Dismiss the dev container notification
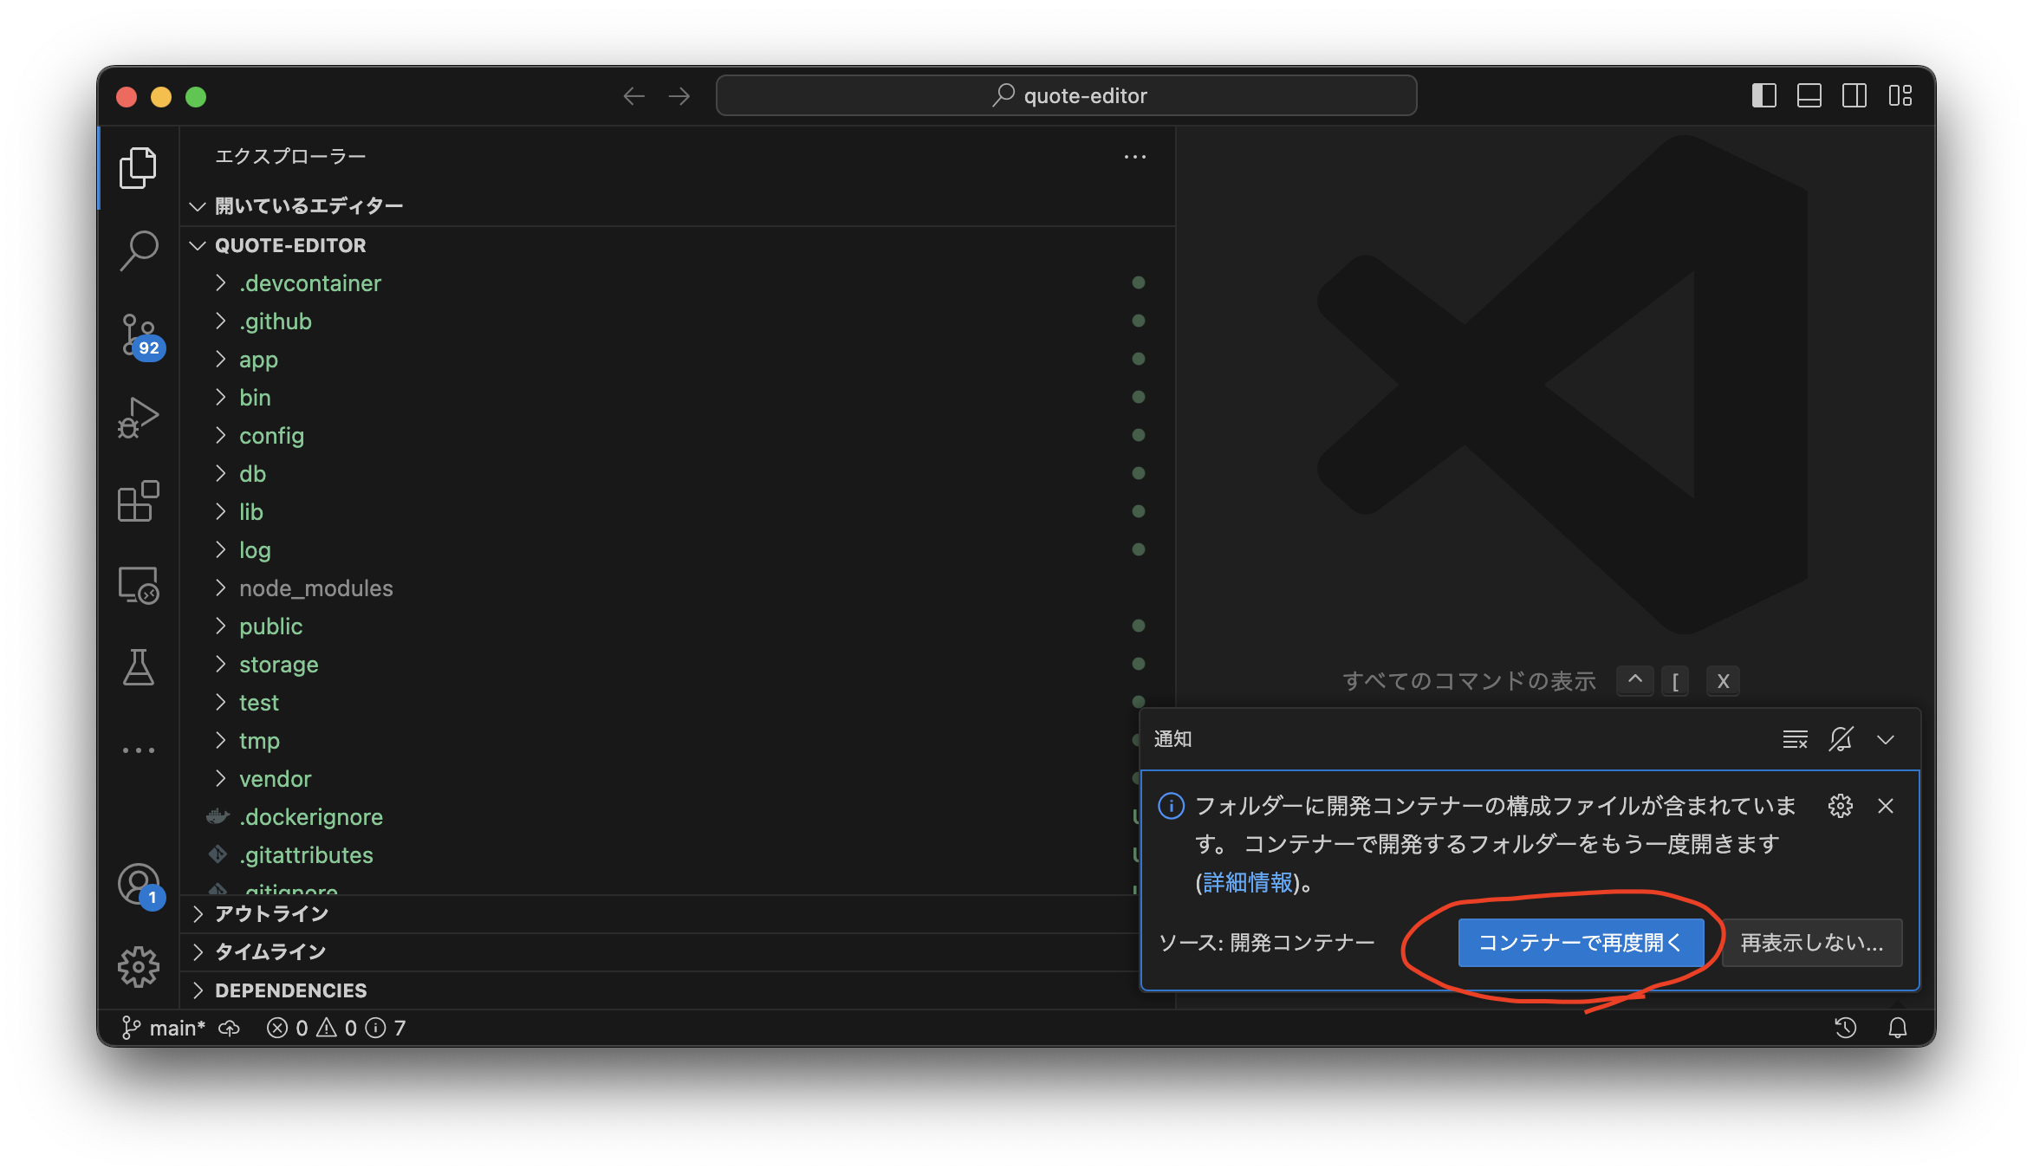Screen dimensions: 2033x1175 pos(1885,806)
